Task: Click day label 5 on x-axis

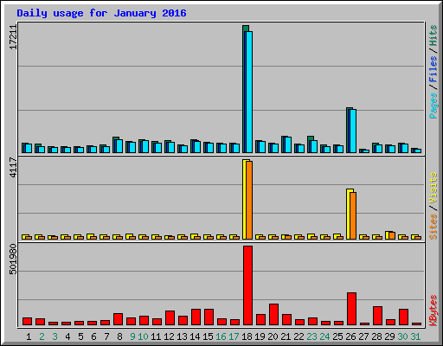Action: (80, 336)
